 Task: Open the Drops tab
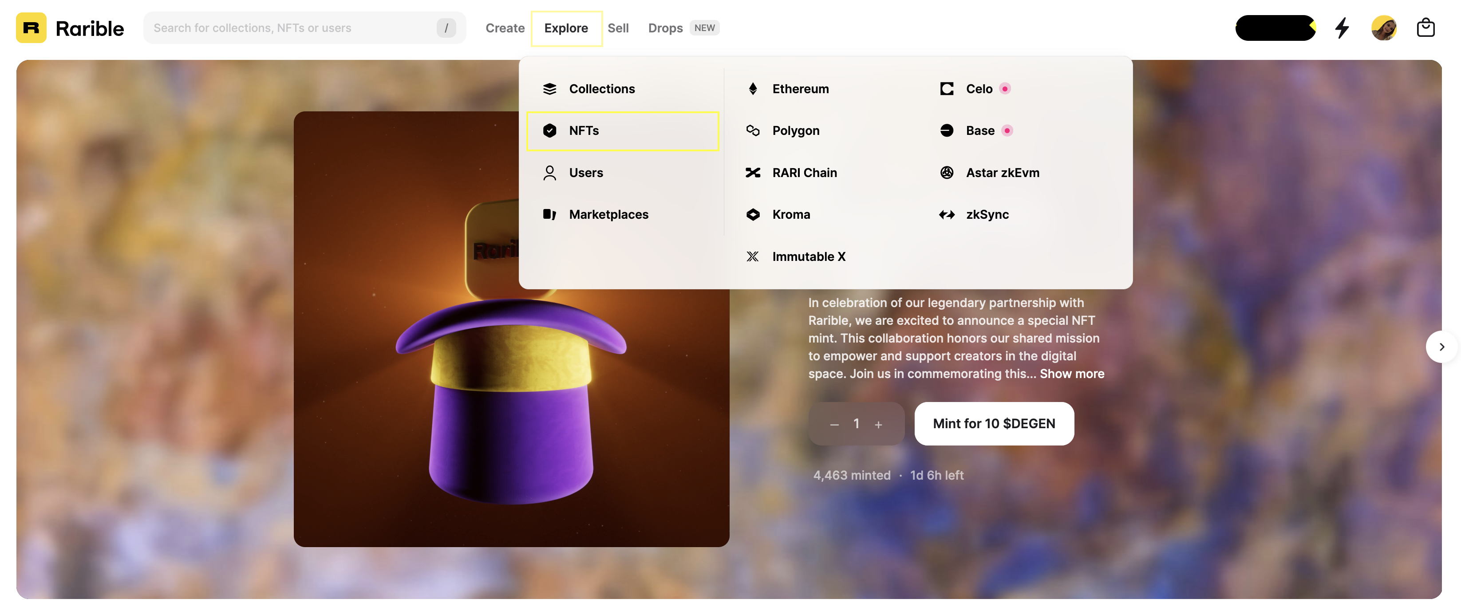pos(665,28)
